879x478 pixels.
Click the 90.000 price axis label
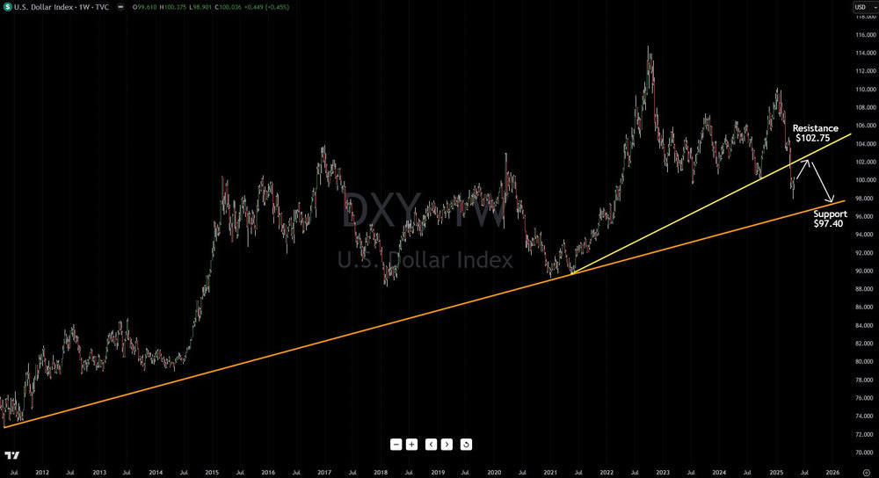pyautogui.click(x=866, y=271)
